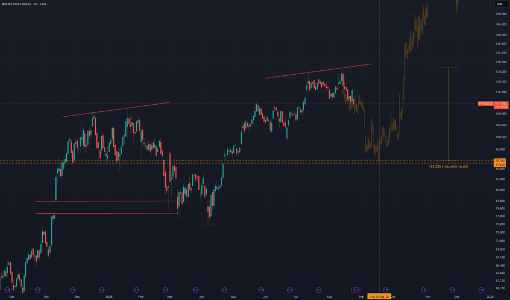Viewport: 510px width, 300px height.
Task: Open the USD currency selector
Action: tap(501, 4)
